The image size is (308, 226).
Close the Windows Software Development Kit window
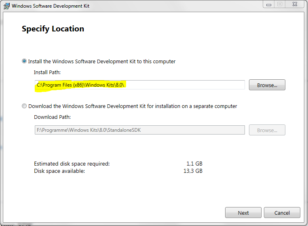295,4
